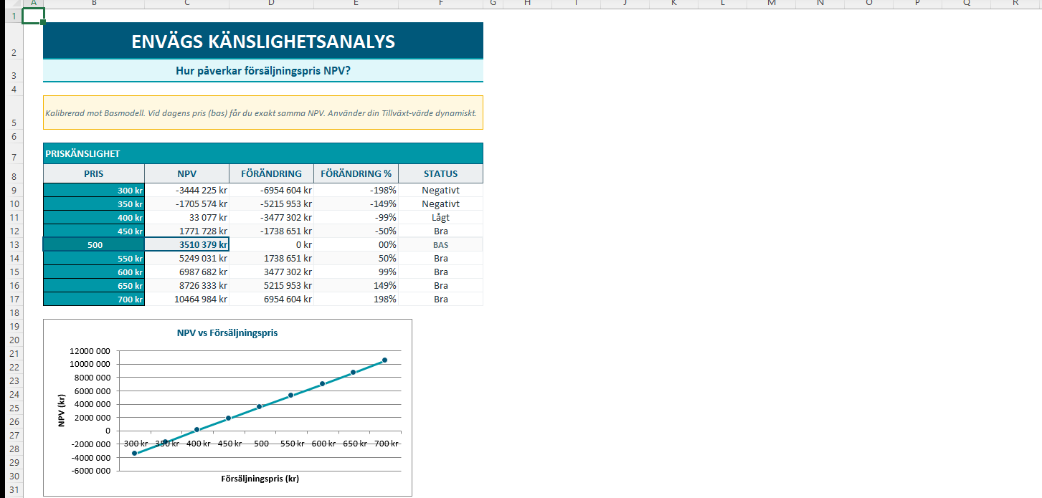Click the ENVÄGS KÄNSLIGHETSANALYS title cell

[262, 41]
